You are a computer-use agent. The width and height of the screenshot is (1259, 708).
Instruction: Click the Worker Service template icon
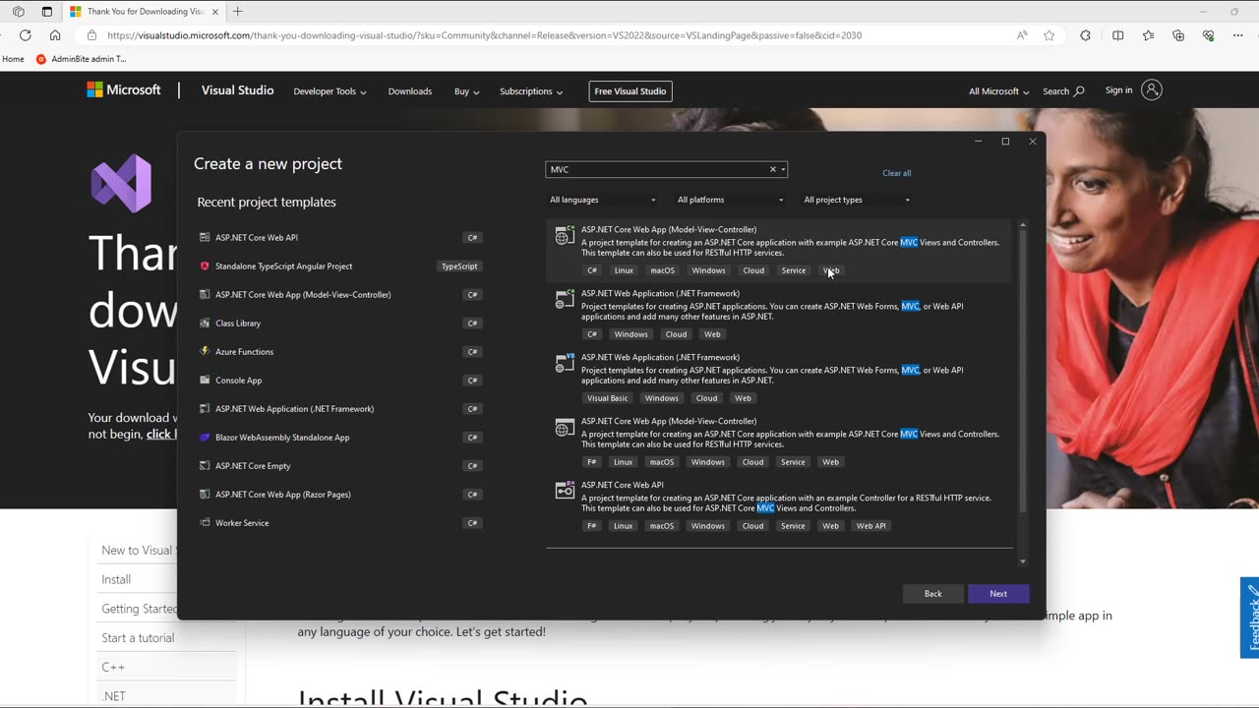[x=205, y=522]
